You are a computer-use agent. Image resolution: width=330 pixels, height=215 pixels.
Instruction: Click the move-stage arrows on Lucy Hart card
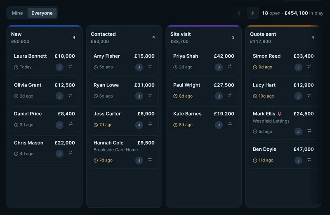tap(309, 95)
